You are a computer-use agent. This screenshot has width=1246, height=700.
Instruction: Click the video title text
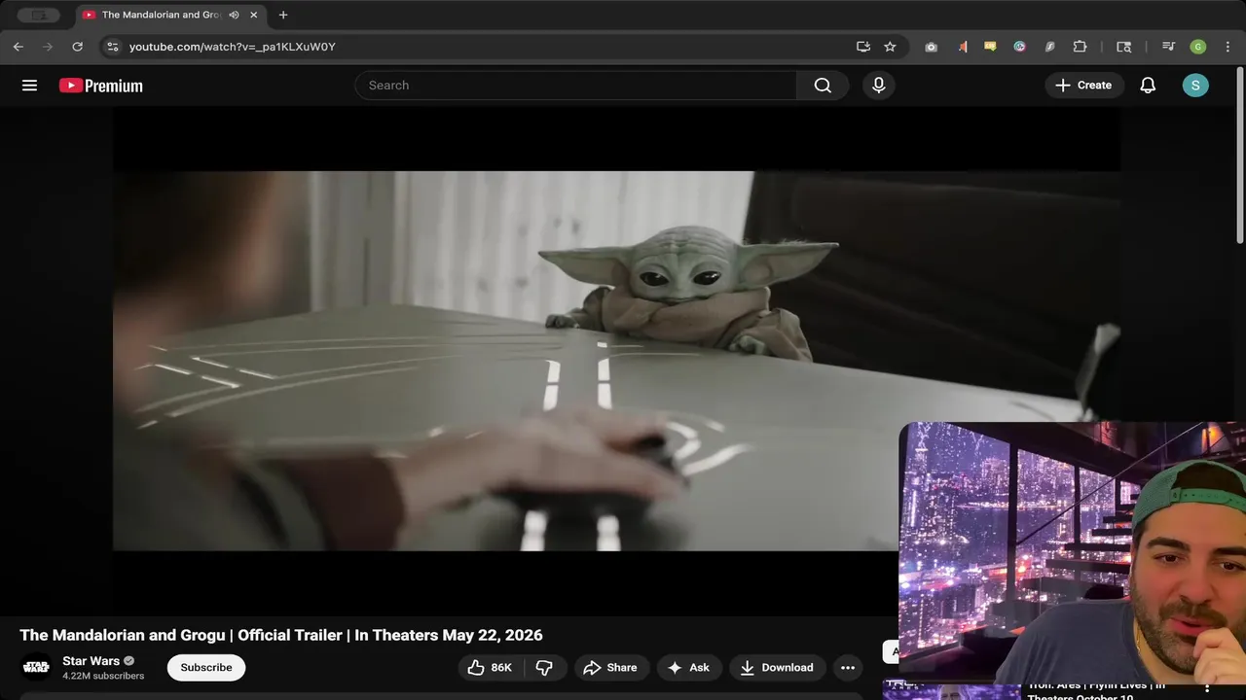tap(281, 635)
